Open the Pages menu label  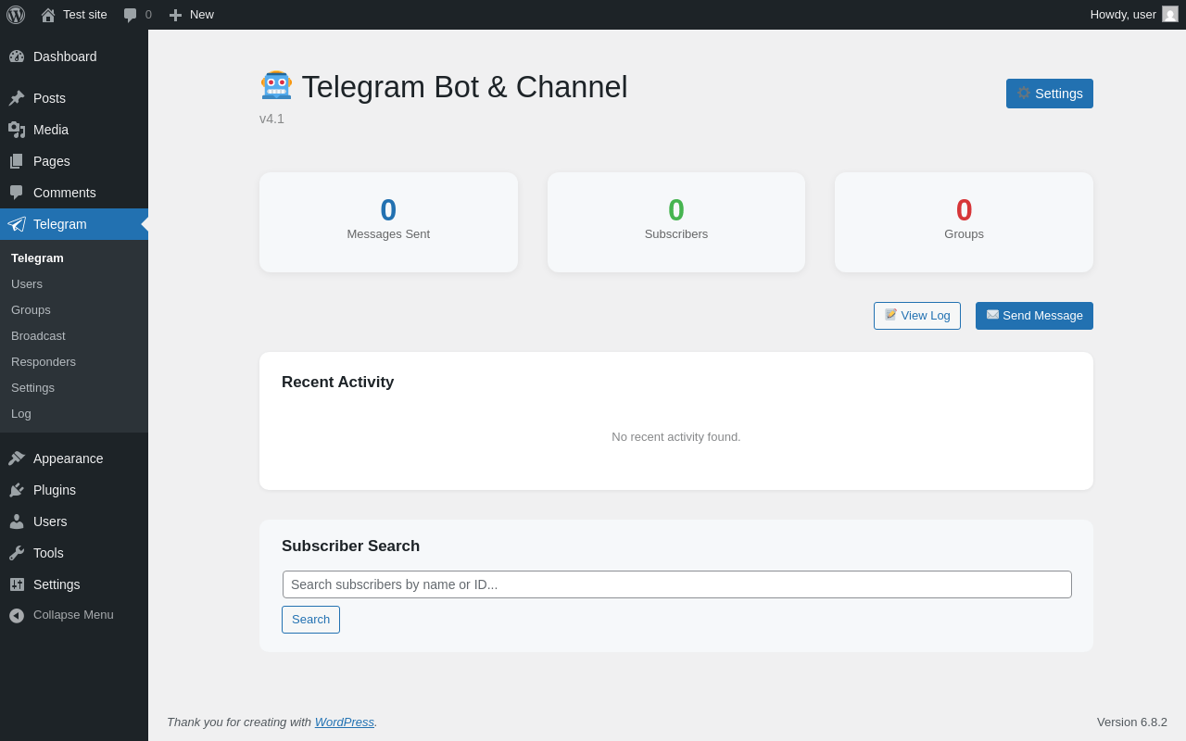tap(52, 161)
